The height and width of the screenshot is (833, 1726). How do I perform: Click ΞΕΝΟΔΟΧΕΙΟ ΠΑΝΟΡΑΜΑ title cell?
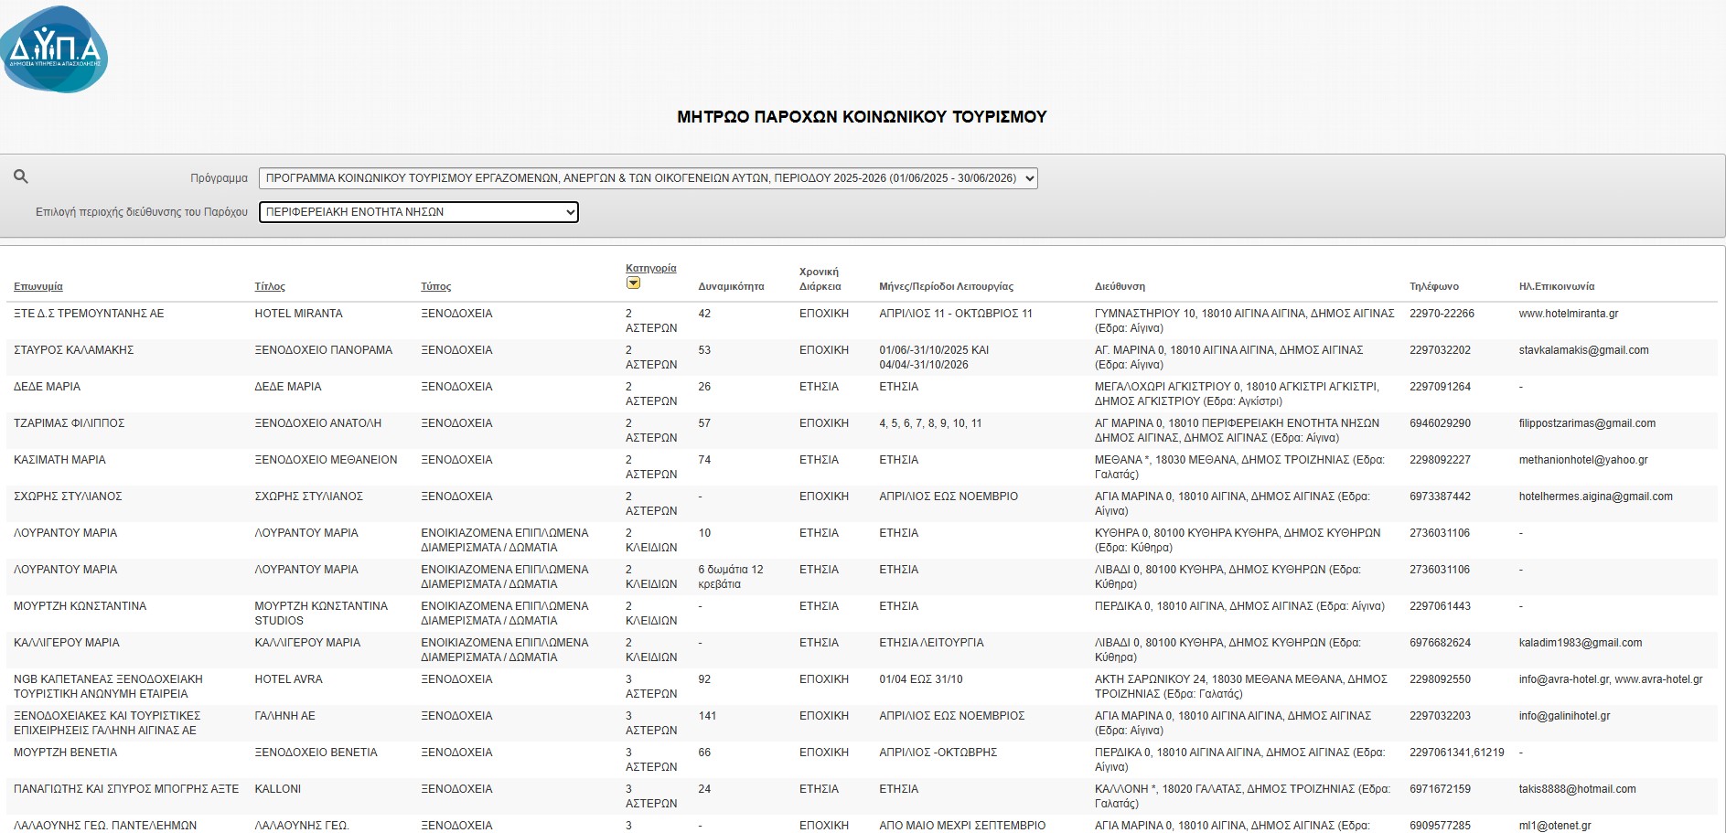(324, 350)
